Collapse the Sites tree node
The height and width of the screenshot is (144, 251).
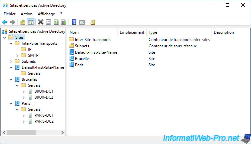tap(5, 37)
